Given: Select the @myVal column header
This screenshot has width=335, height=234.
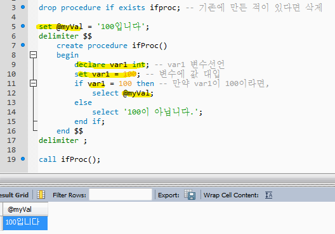Looking at the screenshot, I should pos(25,209).
